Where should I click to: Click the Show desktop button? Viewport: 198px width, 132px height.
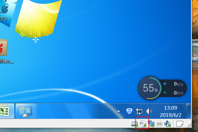pyautogui.click(x=189, y=111)
